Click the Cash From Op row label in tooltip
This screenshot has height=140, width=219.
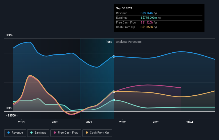(125, 27)
